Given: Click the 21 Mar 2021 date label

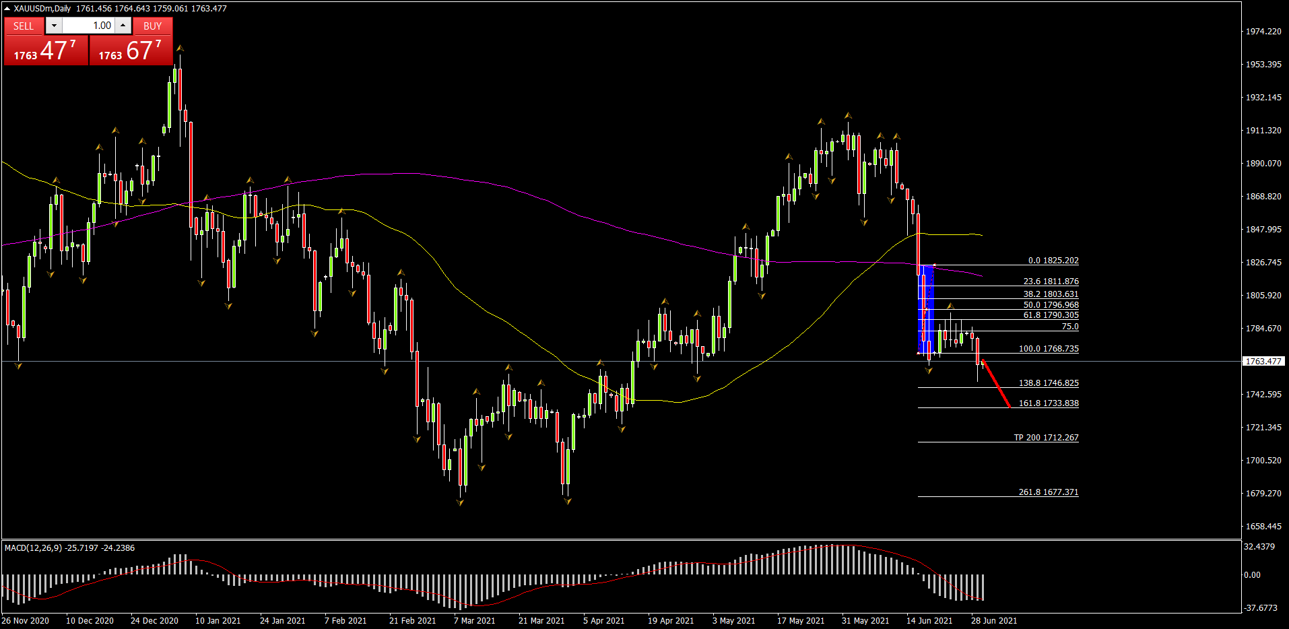Looking at the screenshot, I should [541, 621].
